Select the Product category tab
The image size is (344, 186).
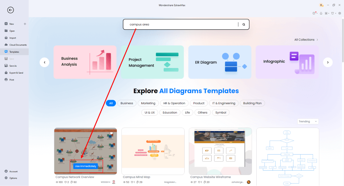[198, 103]
